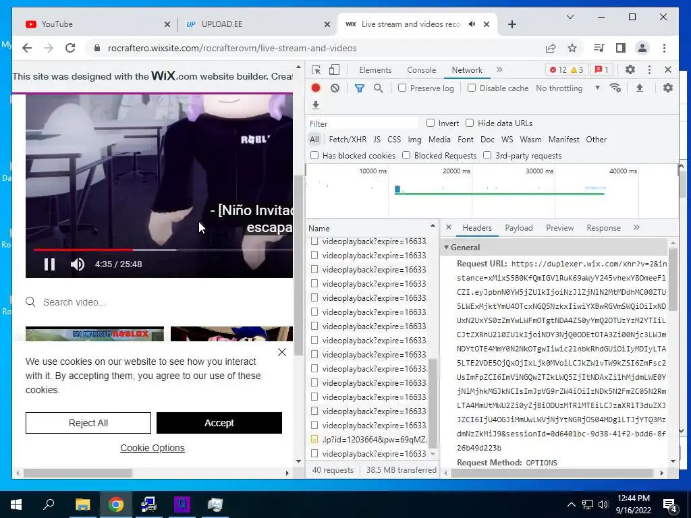Open File Explorer from the taskbar
691x518 pixels.
coord(82,505)
